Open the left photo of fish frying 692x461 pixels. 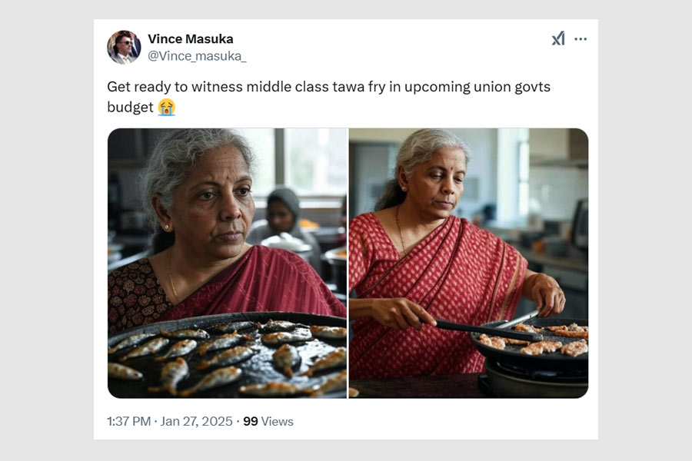[x=227, y=263]
